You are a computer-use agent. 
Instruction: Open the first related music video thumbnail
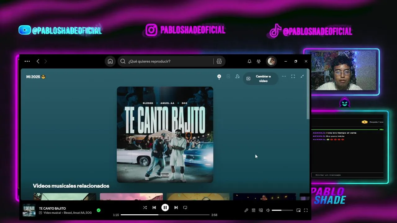point(65,197)
